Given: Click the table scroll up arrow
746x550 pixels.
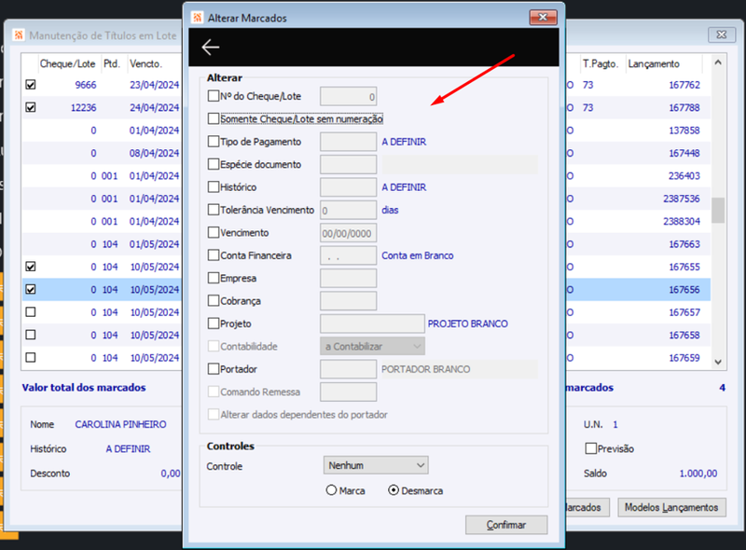Looking at the screenshot, I should (x=718, y=62).
